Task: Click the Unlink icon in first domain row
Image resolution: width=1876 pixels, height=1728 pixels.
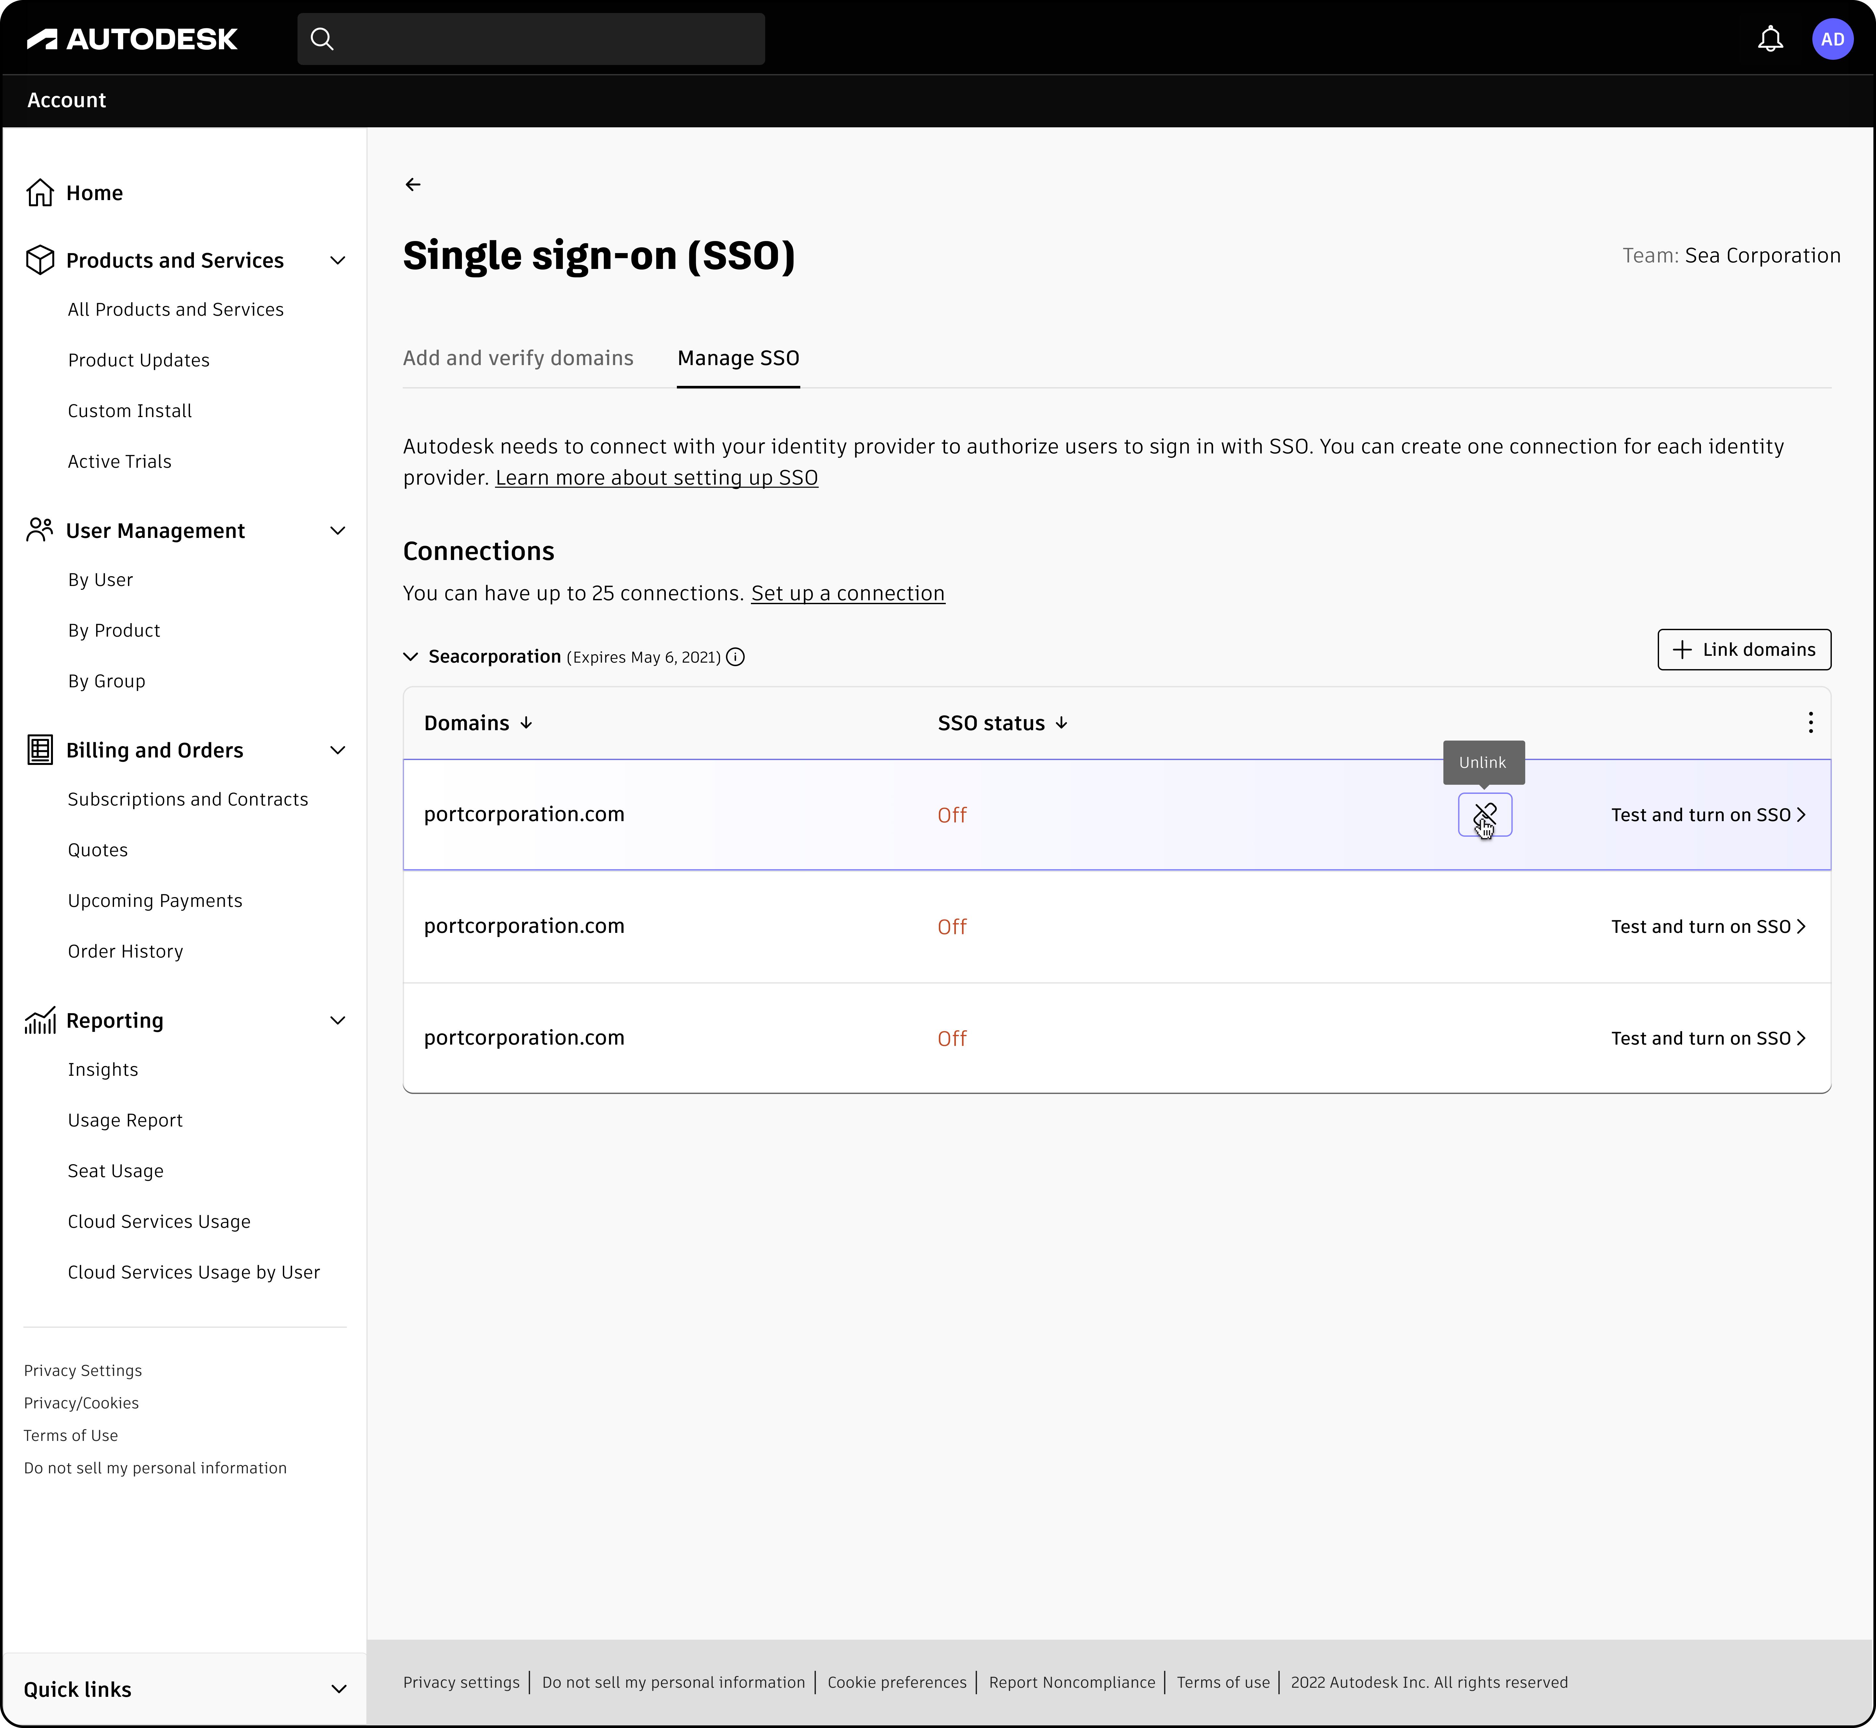Action: coord(1485,814)
